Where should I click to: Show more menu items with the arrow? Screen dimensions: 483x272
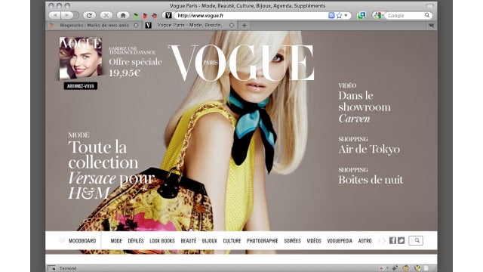(x=383, y=241)
